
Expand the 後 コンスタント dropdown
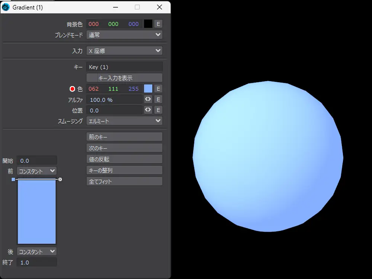[37, 252]
